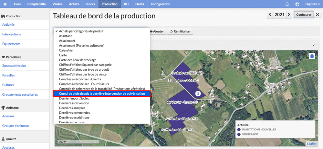Click the cluster marker labeled 2

coord(198,93)
